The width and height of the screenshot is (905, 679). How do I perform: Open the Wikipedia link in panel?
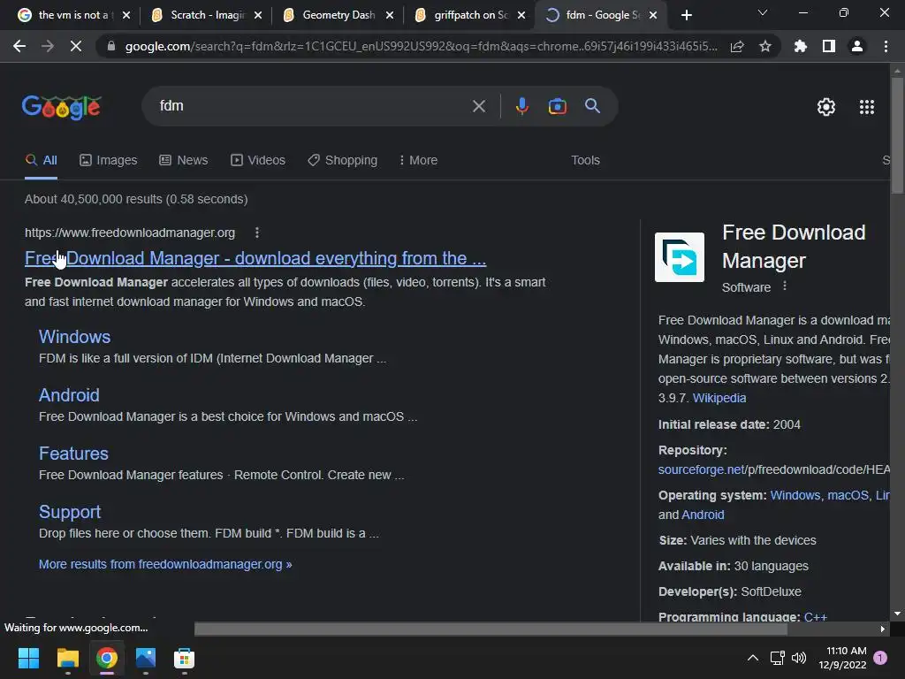tap(719, 398)
